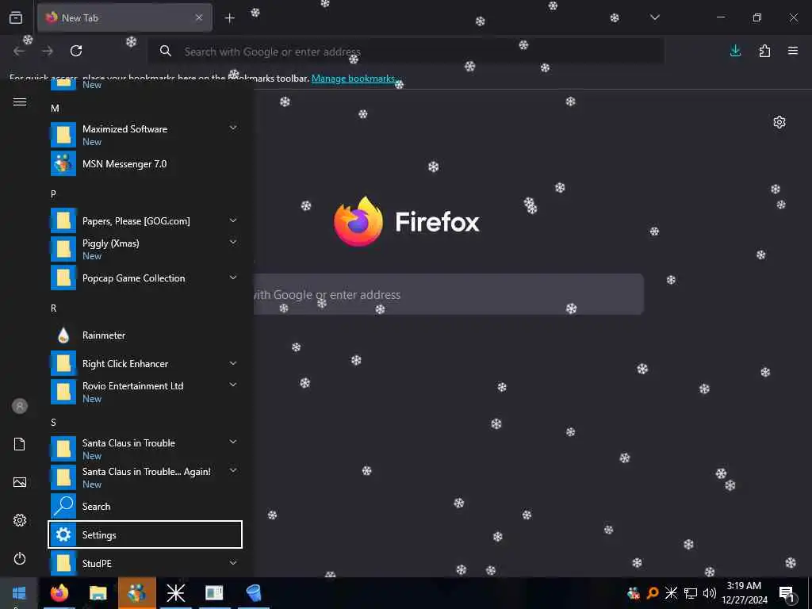This screenshot has height=609, width=812.
Task: Open the Firefox downloads panel
Action: [x=735, y=51]
